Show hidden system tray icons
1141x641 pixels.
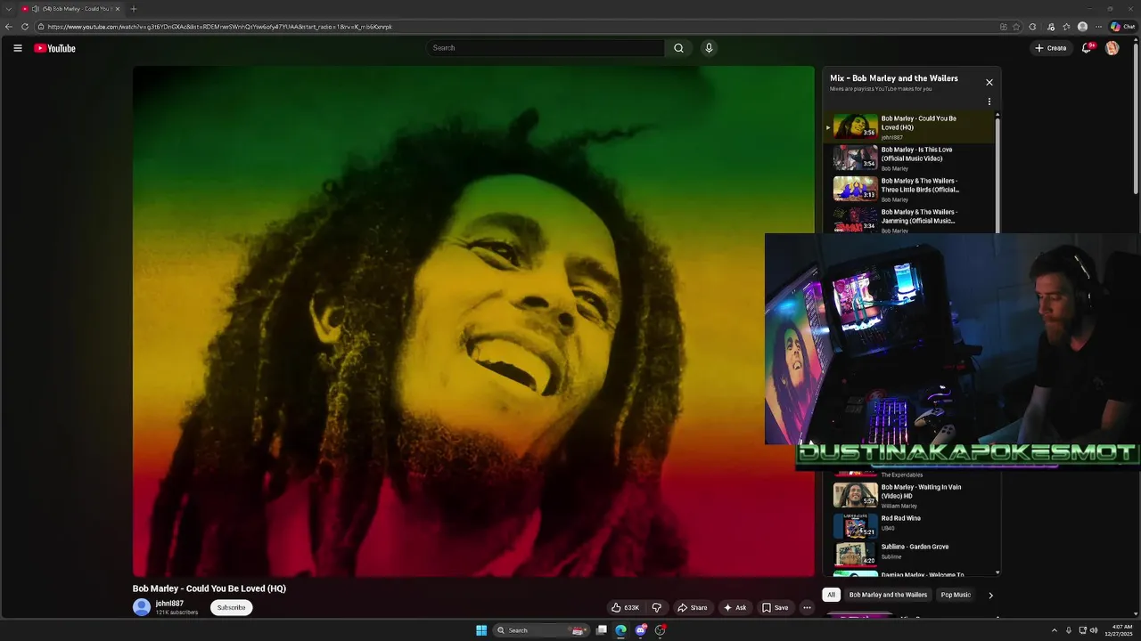1055,630
